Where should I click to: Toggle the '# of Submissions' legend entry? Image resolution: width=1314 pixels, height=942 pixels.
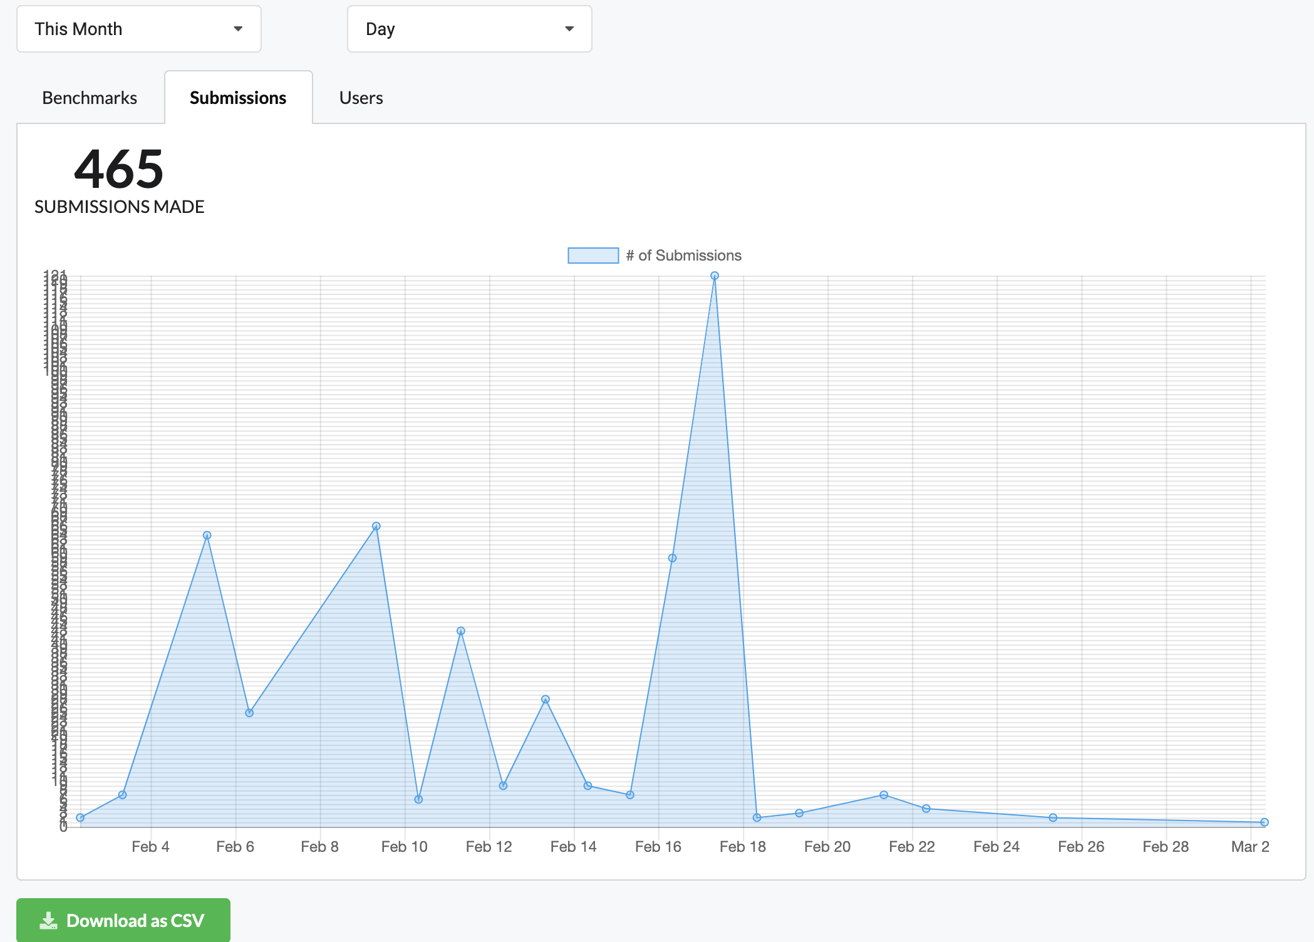tap(683, 255)
